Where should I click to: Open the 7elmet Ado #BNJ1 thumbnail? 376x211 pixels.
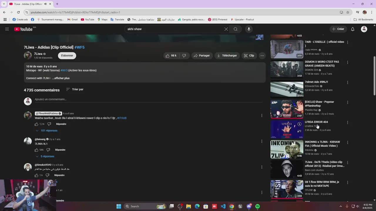pyautogui.click(x=287, y=89)
